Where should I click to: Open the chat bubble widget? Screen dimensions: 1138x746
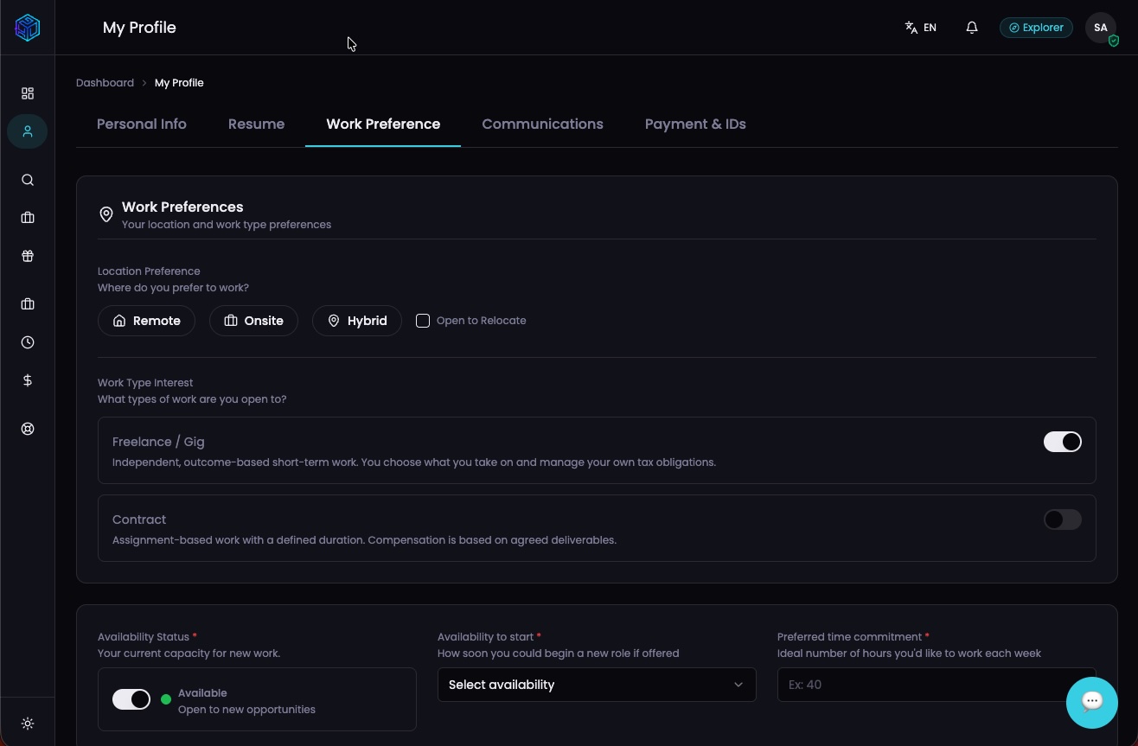click(x=1092, y=702)
